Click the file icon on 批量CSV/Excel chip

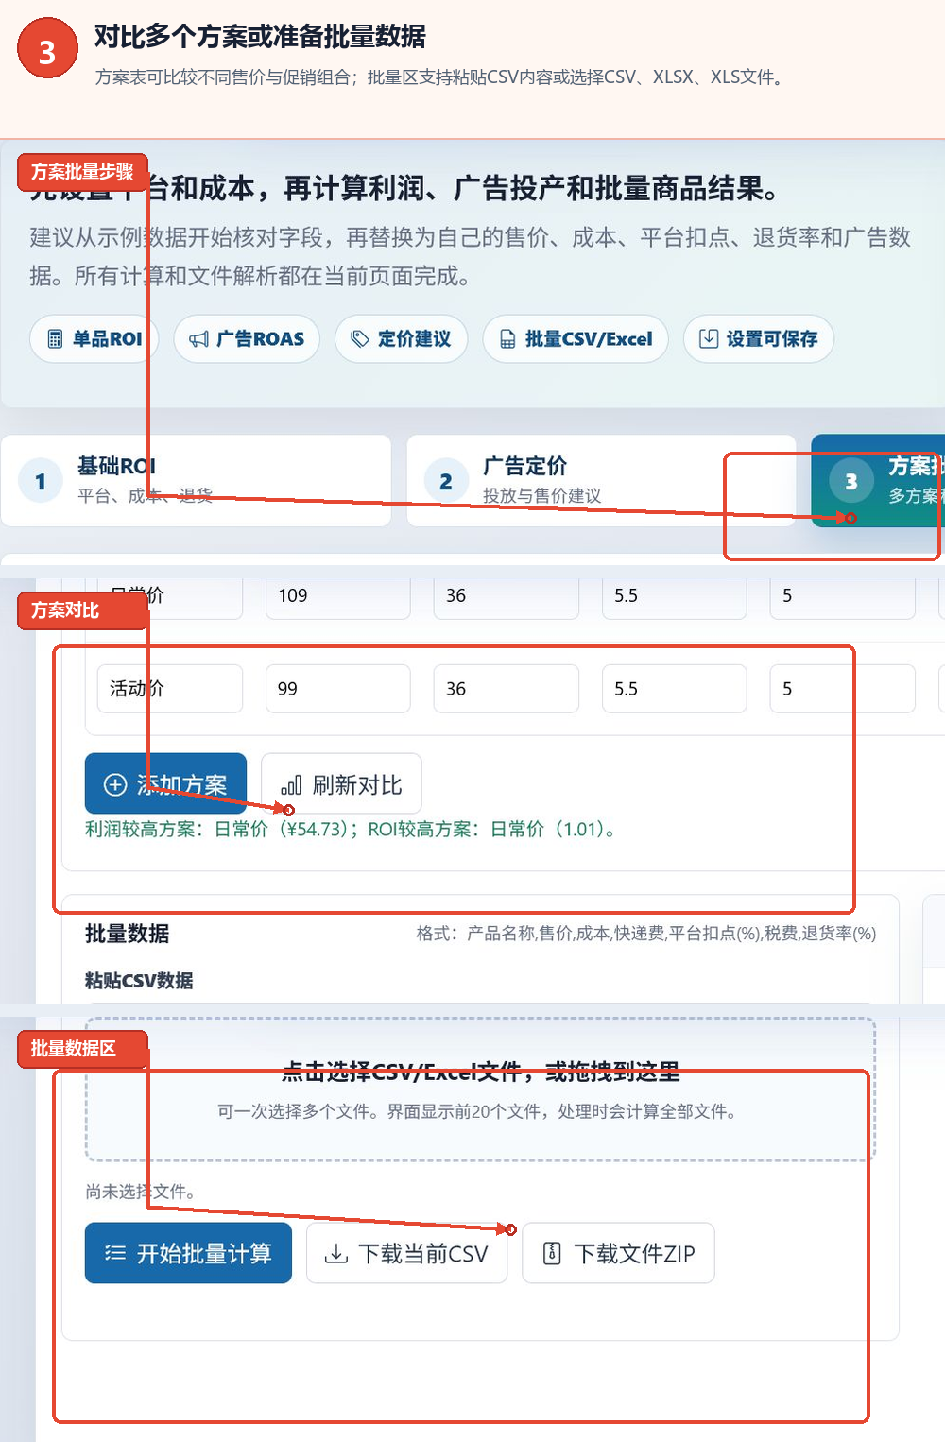[x=507, y=339]
